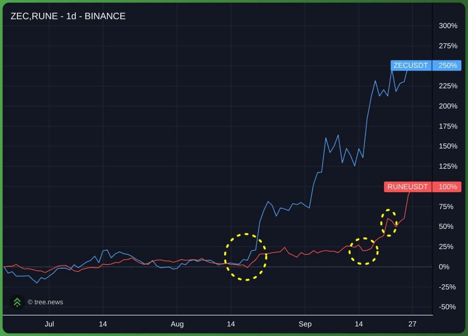Click the 14 date label between Aug and Sep

tap(231, 324)
